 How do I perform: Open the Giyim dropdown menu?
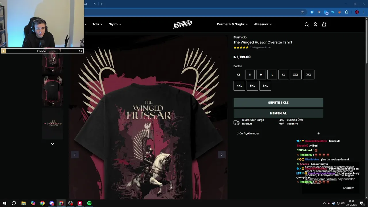115,24
